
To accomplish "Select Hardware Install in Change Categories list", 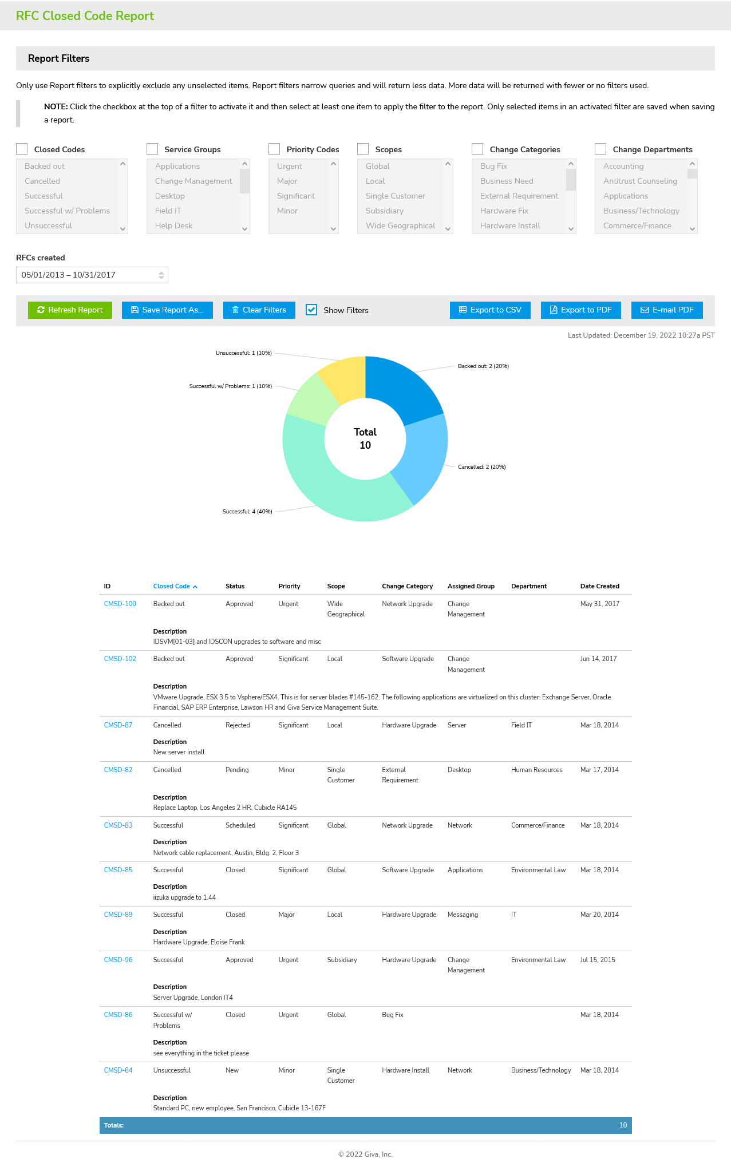I will 510,226.
